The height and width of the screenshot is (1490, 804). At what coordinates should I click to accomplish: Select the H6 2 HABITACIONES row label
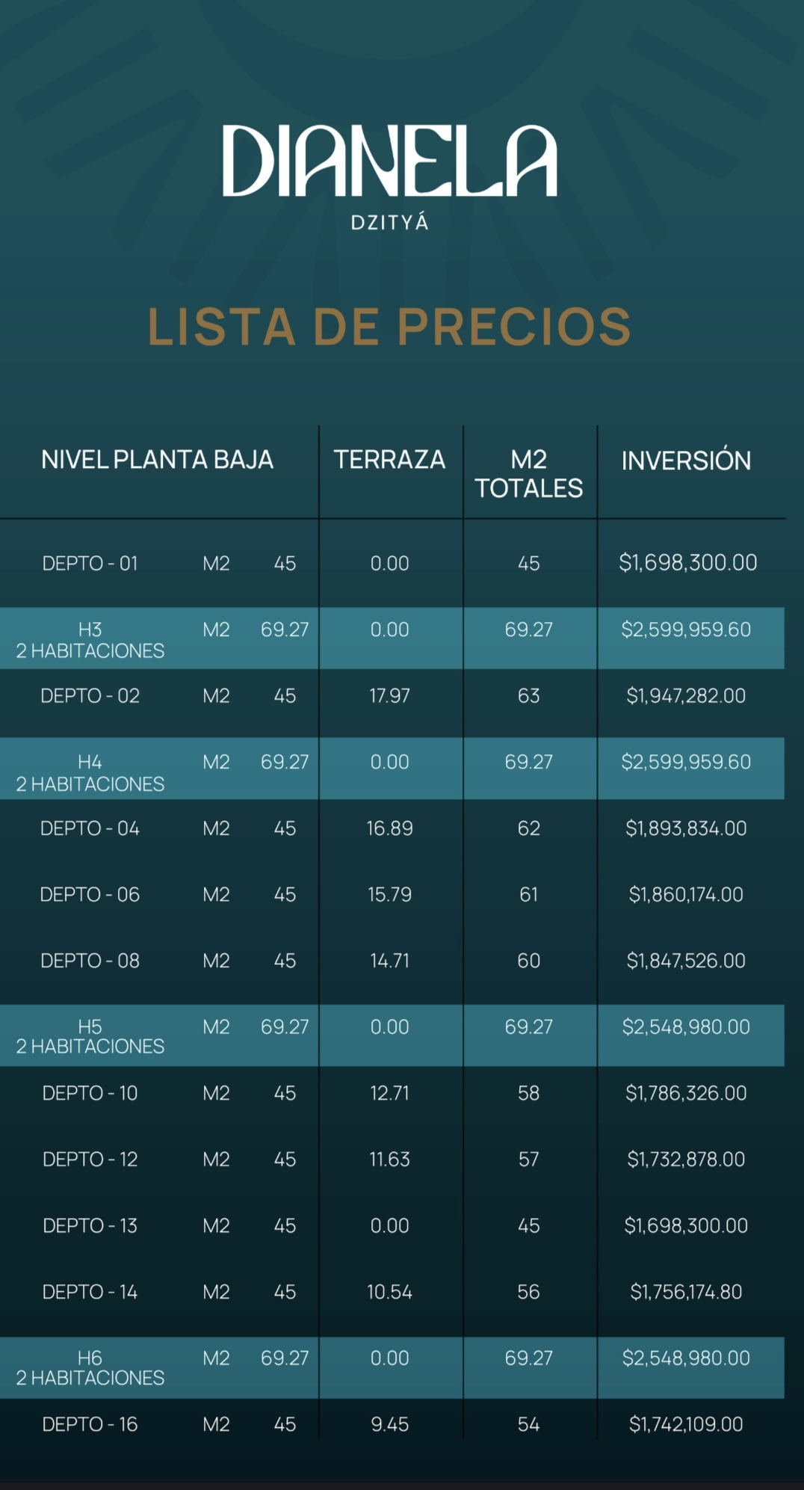point(90,1367)
